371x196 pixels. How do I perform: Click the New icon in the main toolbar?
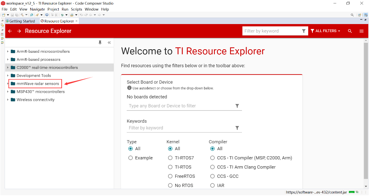point(3,15)
